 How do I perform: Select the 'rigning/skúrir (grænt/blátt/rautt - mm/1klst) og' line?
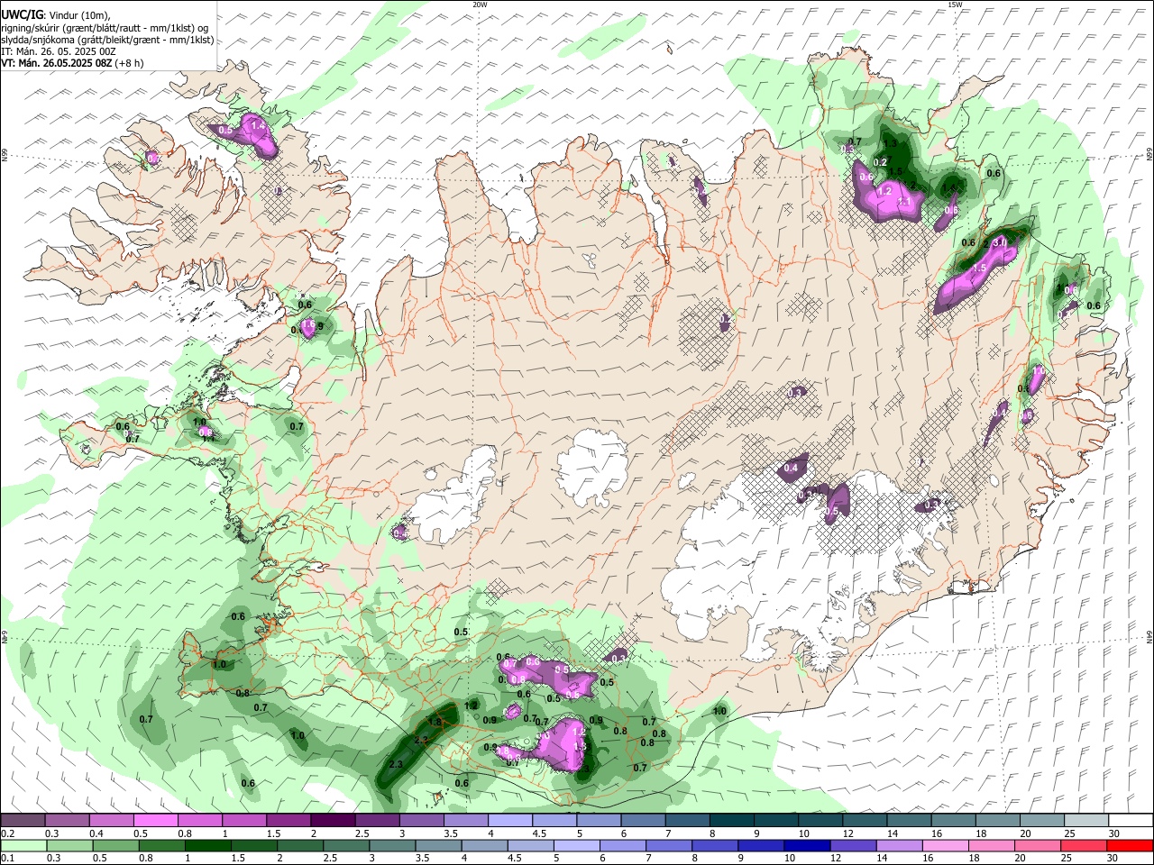[x=105, y=28]
